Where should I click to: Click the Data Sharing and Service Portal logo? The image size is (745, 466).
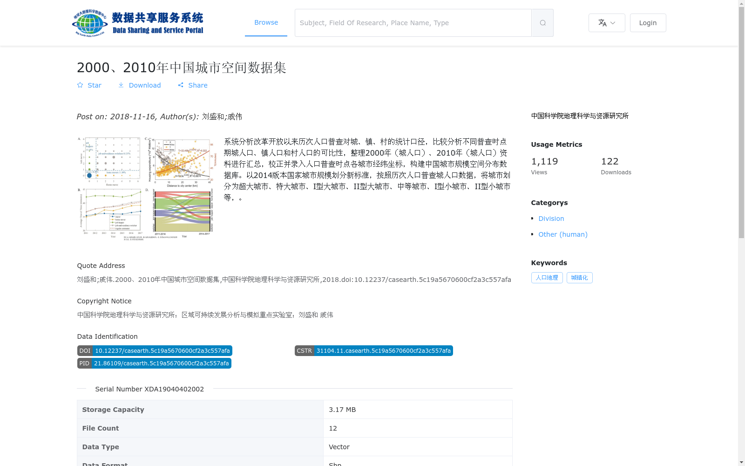[x=138, y=23]
